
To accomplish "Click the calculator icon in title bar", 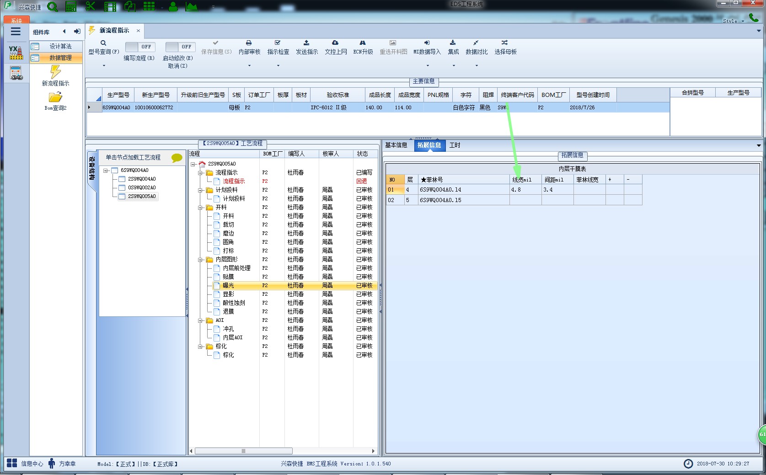I will (x=71, y=6).
